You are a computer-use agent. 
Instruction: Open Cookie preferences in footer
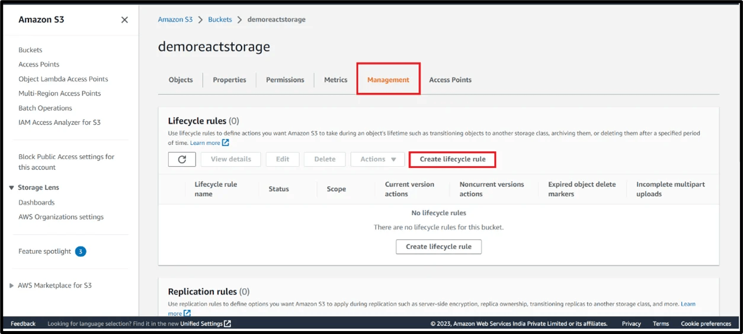706,324
